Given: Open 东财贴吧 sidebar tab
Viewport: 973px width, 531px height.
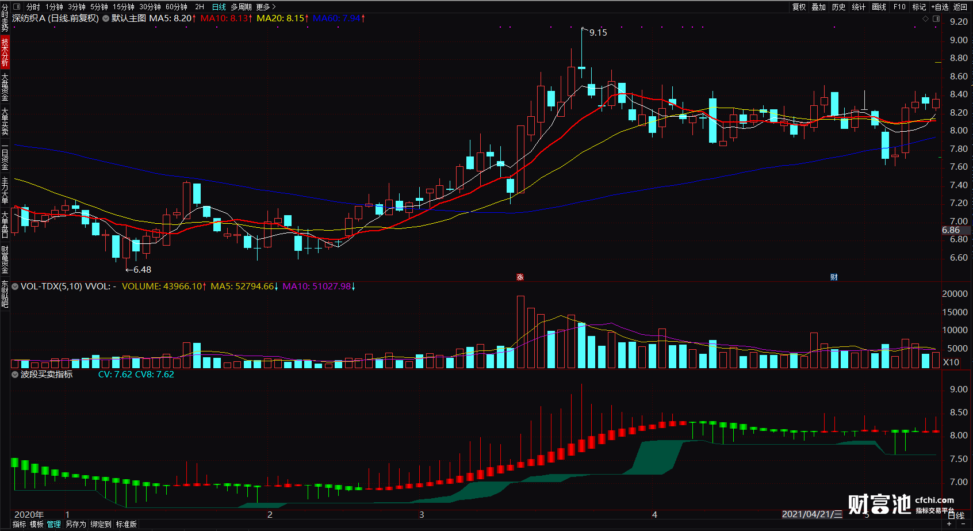Looking at the screenshot, I should point(5,294).
